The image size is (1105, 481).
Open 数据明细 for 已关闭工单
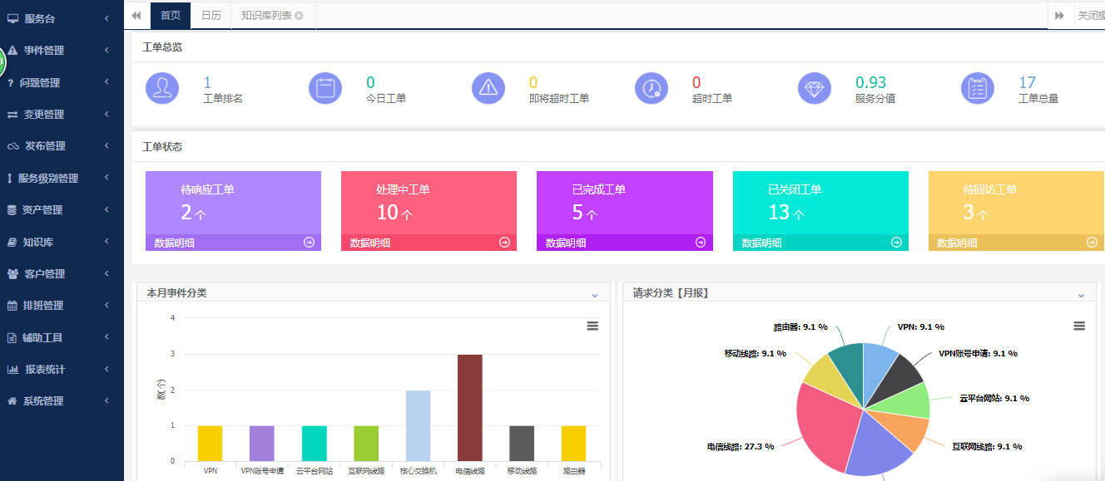[x=761, y=243]
